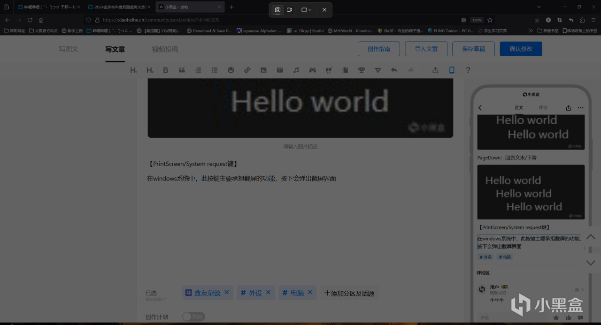Open the Japanese Alphabet bookmark
The width and height of the screenshot is (601, 325).
pyautogui.click(x=260, y=30)
